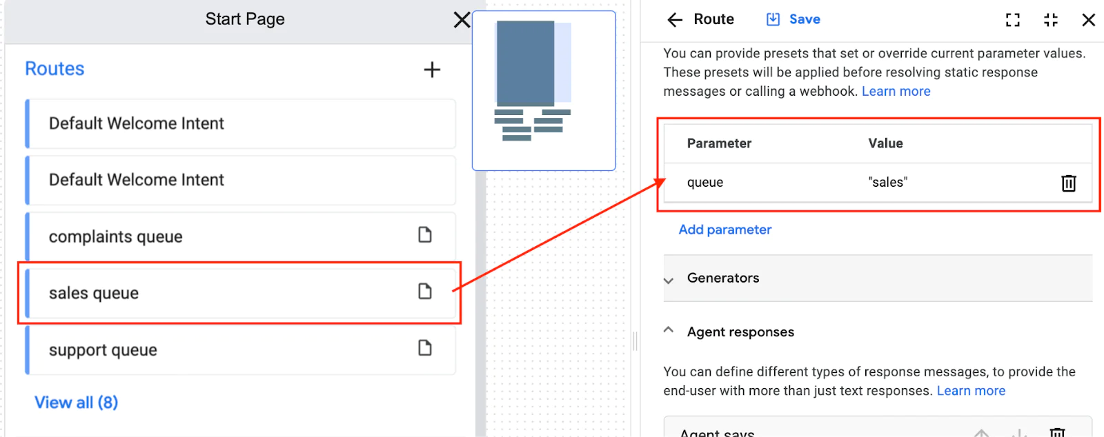Close the Start Page panel
This screenshot has height=437, width=1104.
click(x=462, y=20)
